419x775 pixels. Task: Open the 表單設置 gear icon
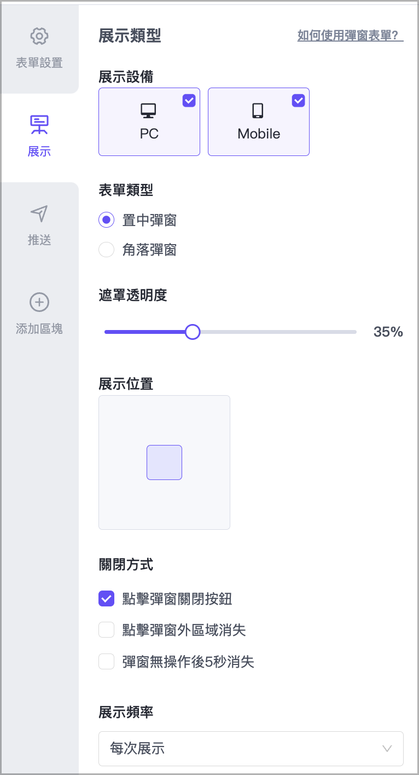click(x=39, y=37)
